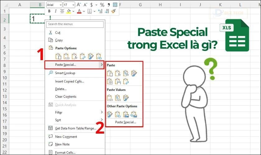Select Keep Source Formatting icon in Paste submenu
This screenshot has height=155, width=261.
click(x=134, y=73)
